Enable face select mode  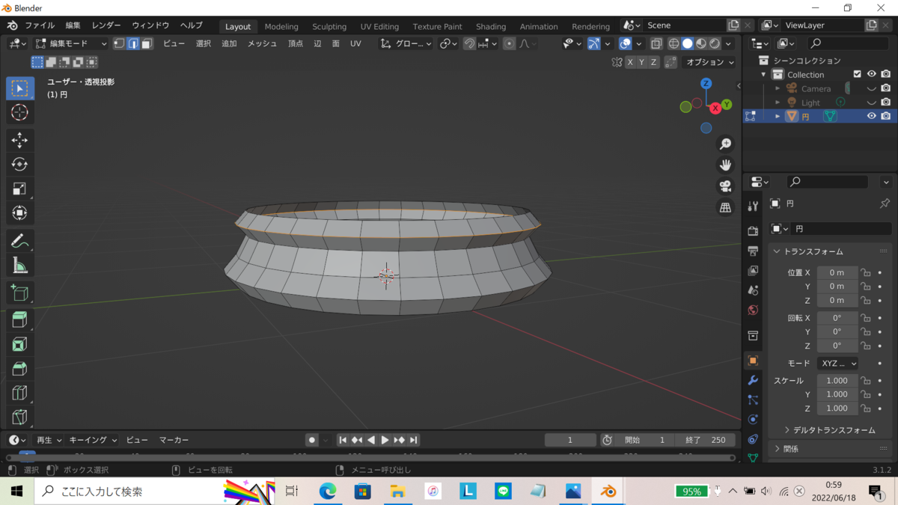click(x=147, y=43)
